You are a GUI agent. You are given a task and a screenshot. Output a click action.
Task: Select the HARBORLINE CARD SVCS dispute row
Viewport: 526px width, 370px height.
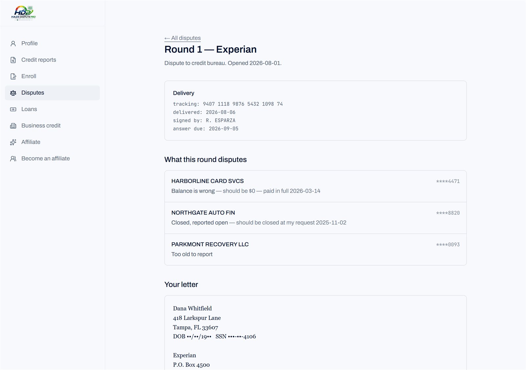point(315,186)
